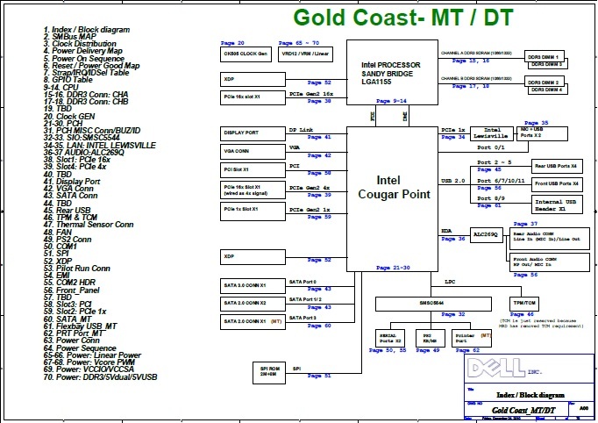Select index row '20. Clock GEN'
598x423 pixels.
point(69,117)
